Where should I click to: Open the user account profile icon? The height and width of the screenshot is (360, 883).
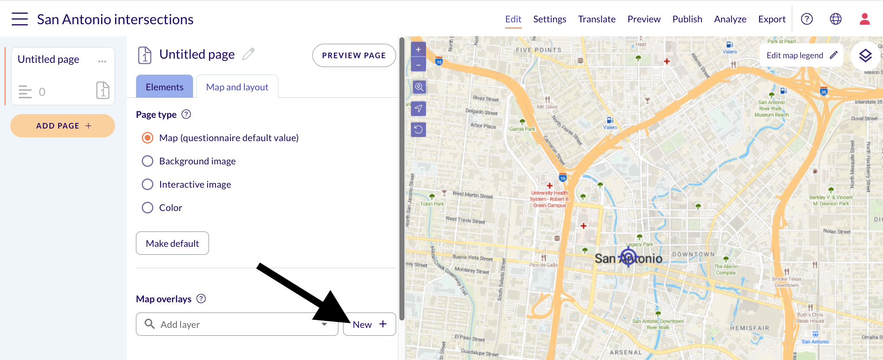tap(865, 19)
